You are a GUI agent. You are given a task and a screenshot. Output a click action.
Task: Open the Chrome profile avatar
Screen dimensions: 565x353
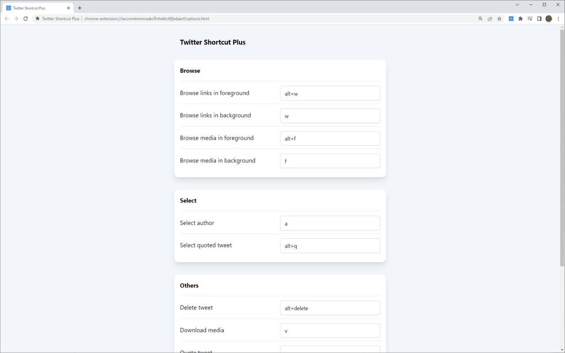coord(549,19)
